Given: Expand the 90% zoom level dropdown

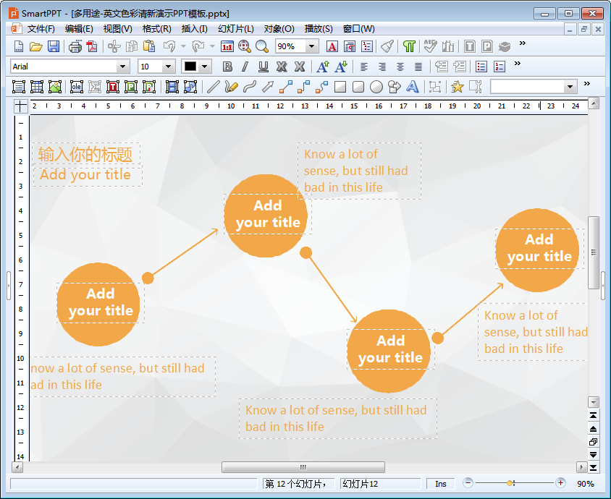Looking at the screenshot, I should point(311,47).
